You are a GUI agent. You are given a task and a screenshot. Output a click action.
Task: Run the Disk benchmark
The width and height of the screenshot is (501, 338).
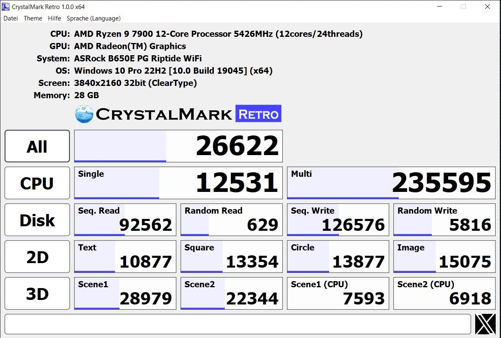click(37, 220)
